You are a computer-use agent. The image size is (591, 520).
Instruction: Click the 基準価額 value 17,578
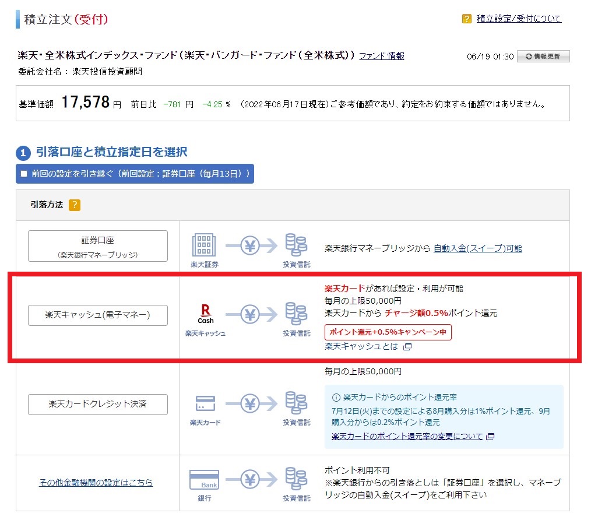tap(85, 102)
